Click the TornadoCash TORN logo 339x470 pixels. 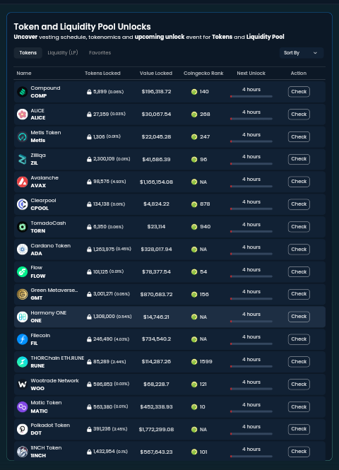coord(22,227)
